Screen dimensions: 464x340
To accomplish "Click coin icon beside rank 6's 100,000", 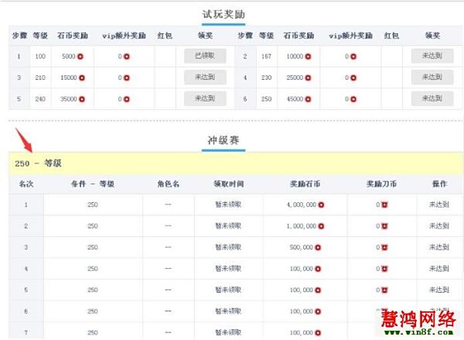I will (x=318, y=311).
